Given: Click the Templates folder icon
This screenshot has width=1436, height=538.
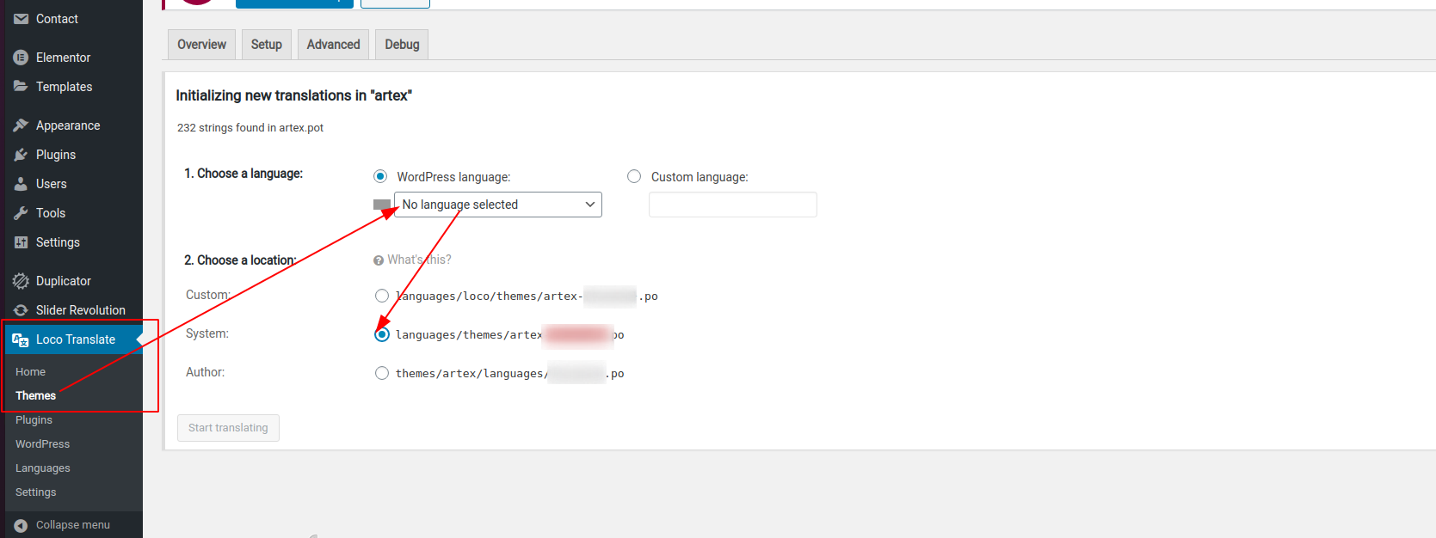Looking at the screenshot, I should [21, 87].
